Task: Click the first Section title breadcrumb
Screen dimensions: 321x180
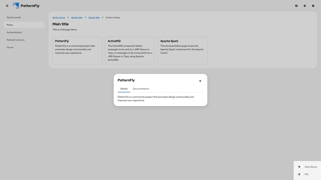Action: 77,18
